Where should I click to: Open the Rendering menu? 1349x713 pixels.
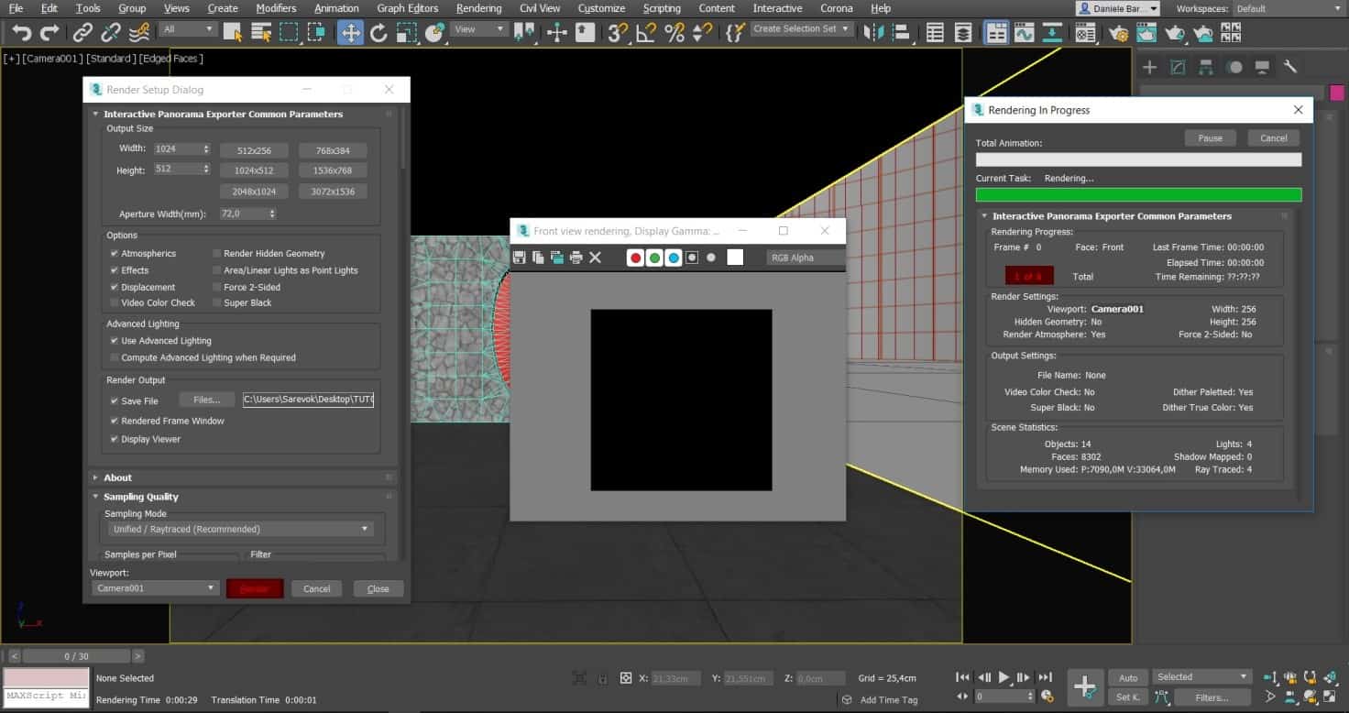tap(477, 8)
